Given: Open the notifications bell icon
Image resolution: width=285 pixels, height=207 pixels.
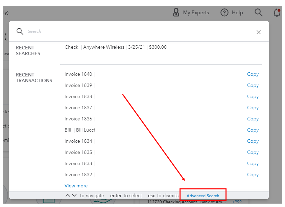Looking at the screenshot, I should tap(277, 13).
